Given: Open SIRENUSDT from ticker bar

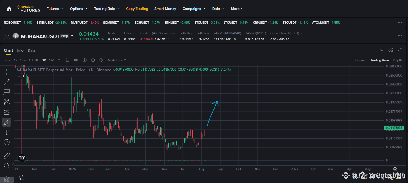Looking at the screenshot, I should click(x=52, y=23).
